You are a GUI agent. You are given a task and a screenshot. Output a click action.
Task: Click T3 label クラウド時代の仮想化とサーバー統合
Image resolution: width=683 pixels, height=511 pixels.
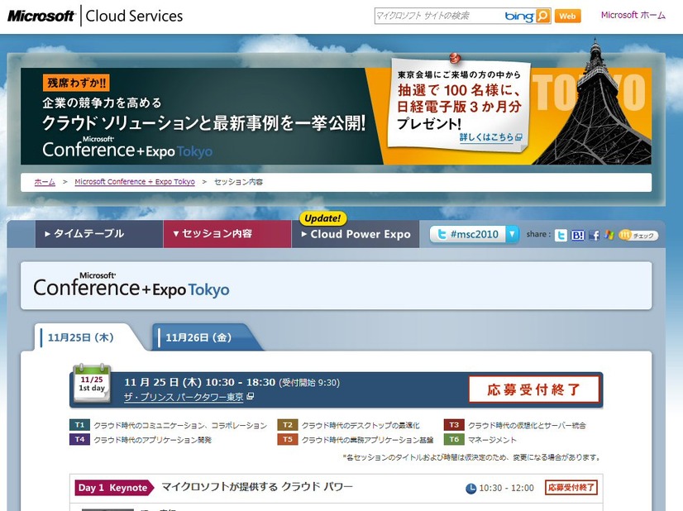[x=527, y=426]
